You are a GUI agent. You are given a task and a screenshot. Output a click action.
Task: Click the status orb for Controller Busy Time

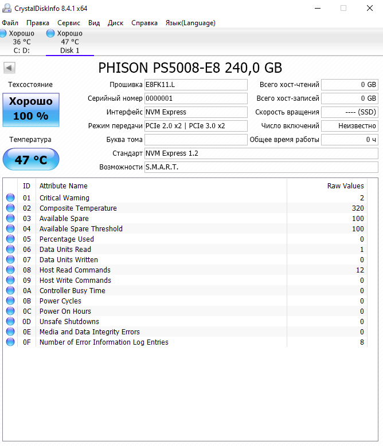pyautogui.click(x=10, y=290)
